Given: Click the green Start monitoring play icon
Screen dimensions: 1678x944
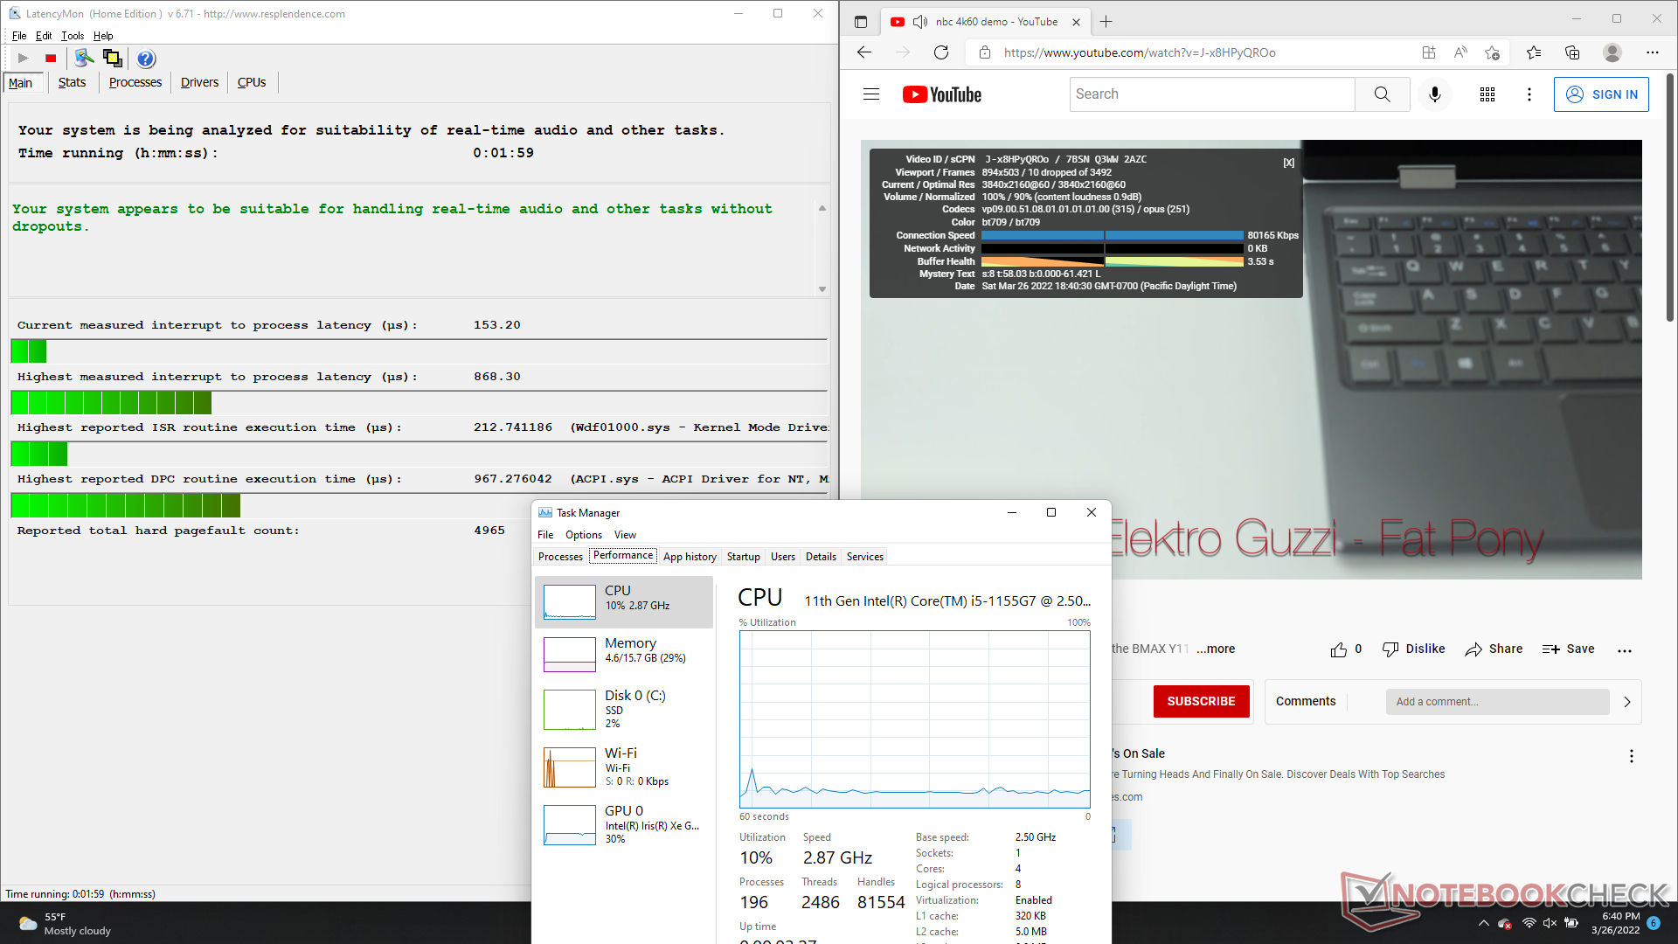Looking at the screenshot, I should pyautogui.click(x=24, y=59).
